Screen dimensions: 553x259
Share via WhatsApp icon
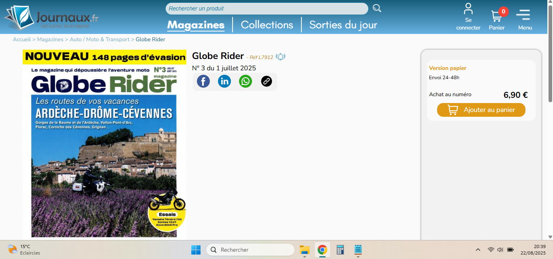246,81
